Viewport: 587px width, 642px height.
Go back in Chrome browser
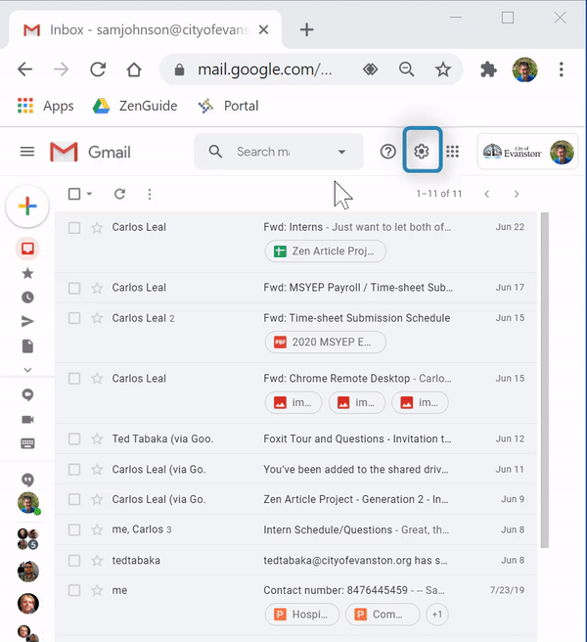25,69
